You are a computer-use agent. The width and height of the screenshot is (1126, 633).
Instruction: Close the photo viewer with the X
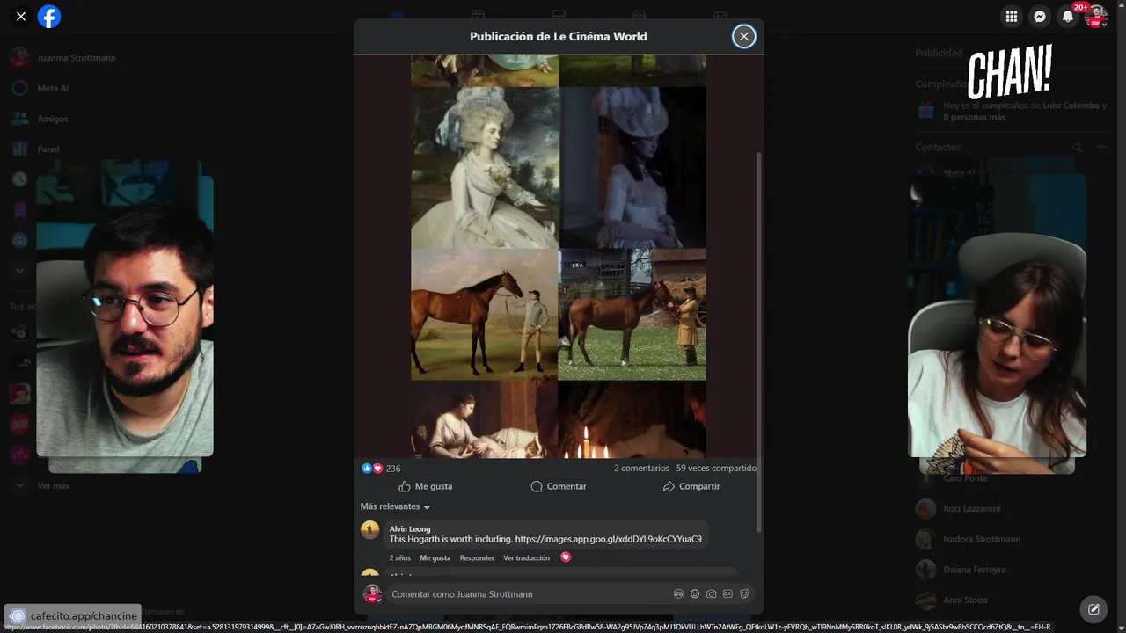click(21, 16)
